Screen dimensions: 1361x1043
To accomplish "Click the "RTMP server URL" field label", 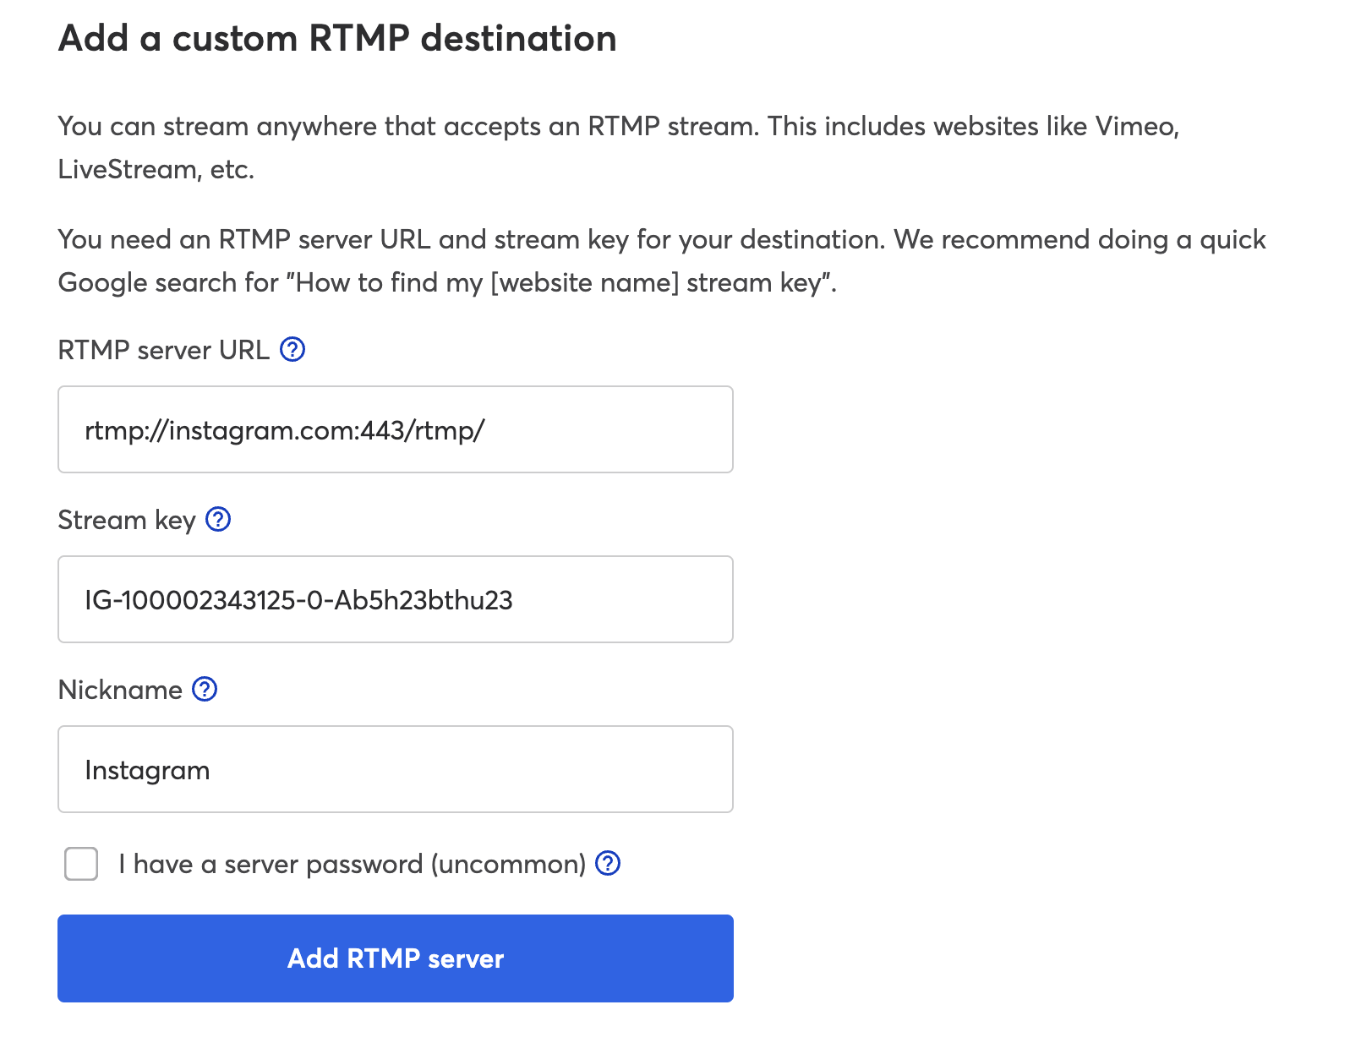I will [163, 350].
